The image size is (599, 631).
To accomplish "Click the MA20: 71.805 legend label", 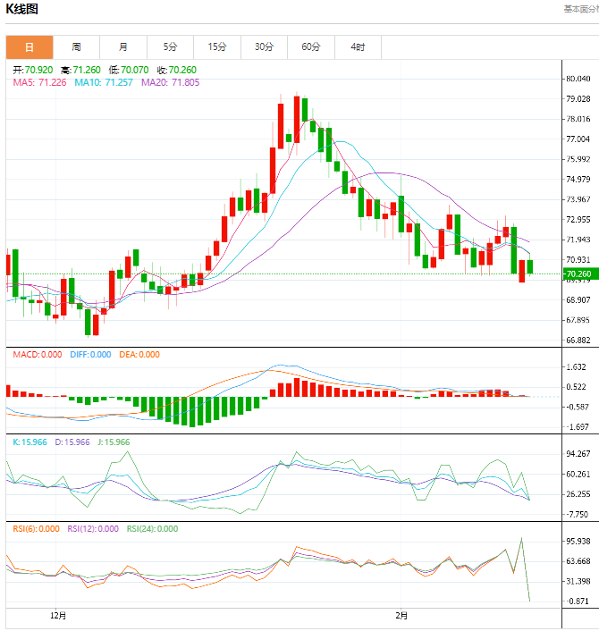I will (170, 82).
